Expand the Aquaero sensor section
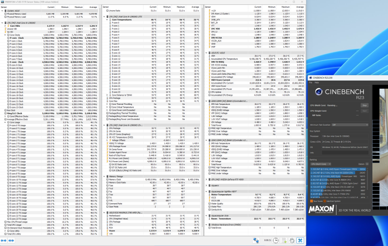The height and width of the screenshot is (246, 388). [x=207, y=185]
